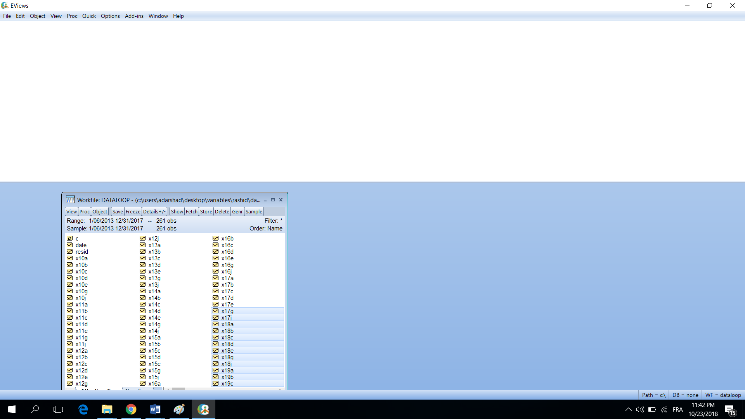Click the Path = c:\ status entry
This screenshot has height=419, width=745.
click(x=654, y=395)
